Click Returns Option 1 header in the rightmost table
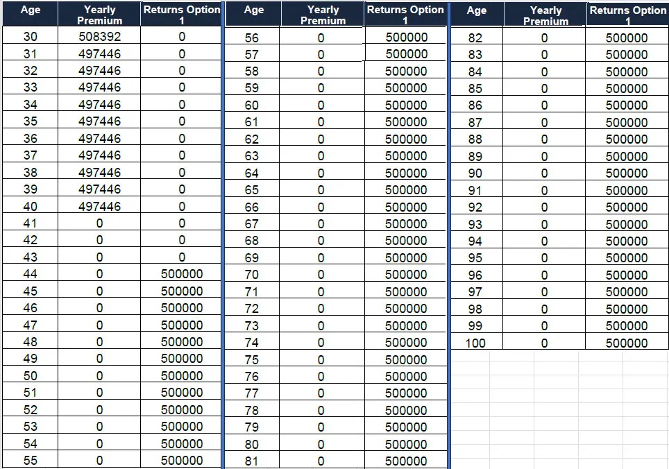 pos(627,15)
